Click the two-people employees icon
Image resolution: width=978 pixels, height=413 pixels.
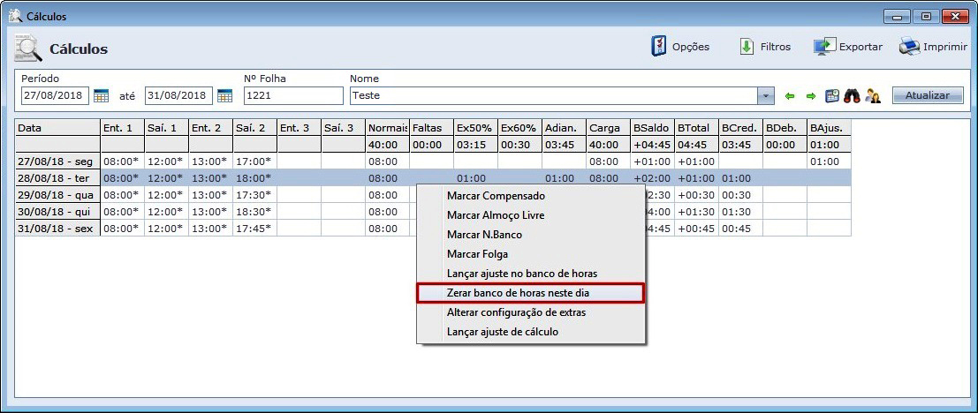874,95
